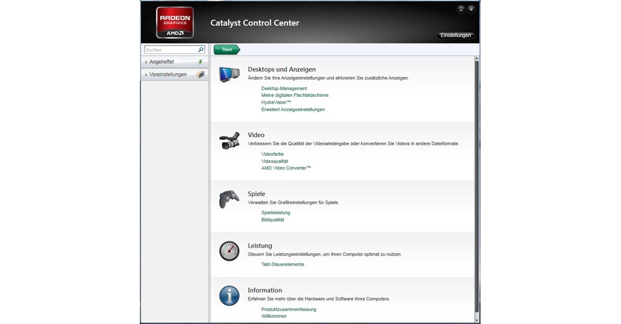Click the magnifier icon in search box
Screen dimensions: 621x324
pyautogui.click(x=201, y=50)
